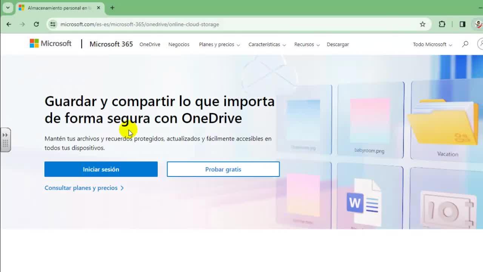Click the Word document tile
Viewport: 483px width, 272px height.
tap(370, 196)
